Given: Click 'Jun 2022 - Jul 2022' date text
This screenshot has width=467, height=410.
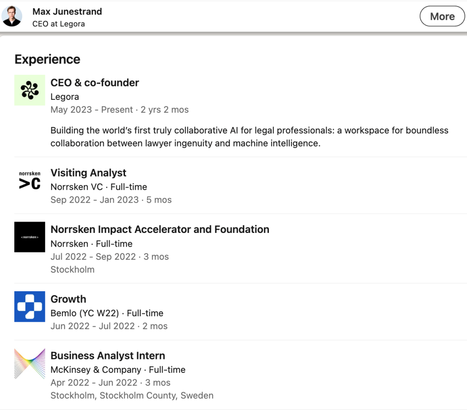Looking at the screenshot, I should pyautogui.click(x=93, y=326).
